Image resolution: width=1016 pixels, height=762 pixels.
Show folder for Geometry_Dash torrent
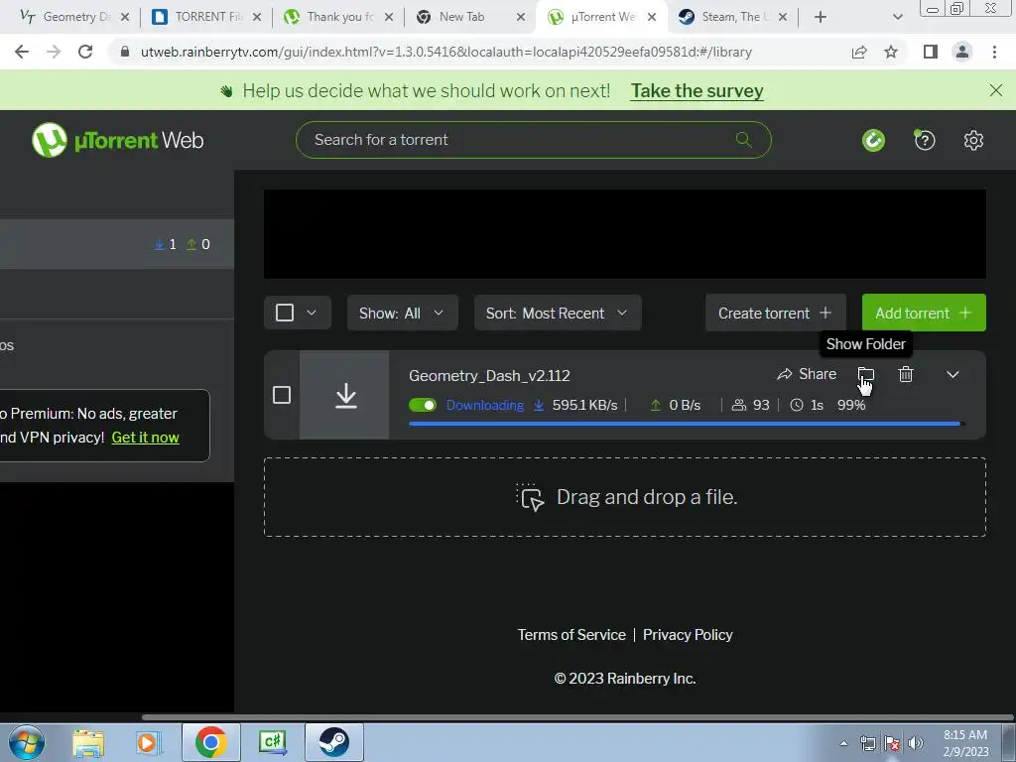[x=865, y=374]
